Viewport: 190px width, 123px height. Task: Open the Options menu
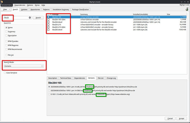pos(30,5)
